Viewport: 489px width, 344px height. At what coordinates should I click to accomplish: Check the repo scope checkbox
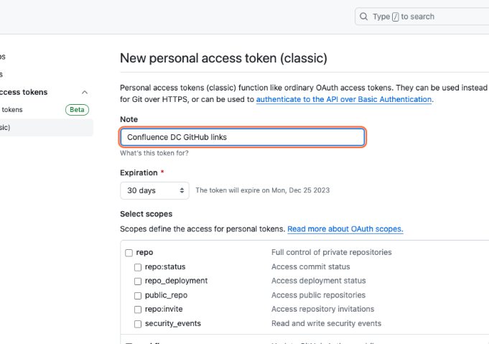point(129,253)
